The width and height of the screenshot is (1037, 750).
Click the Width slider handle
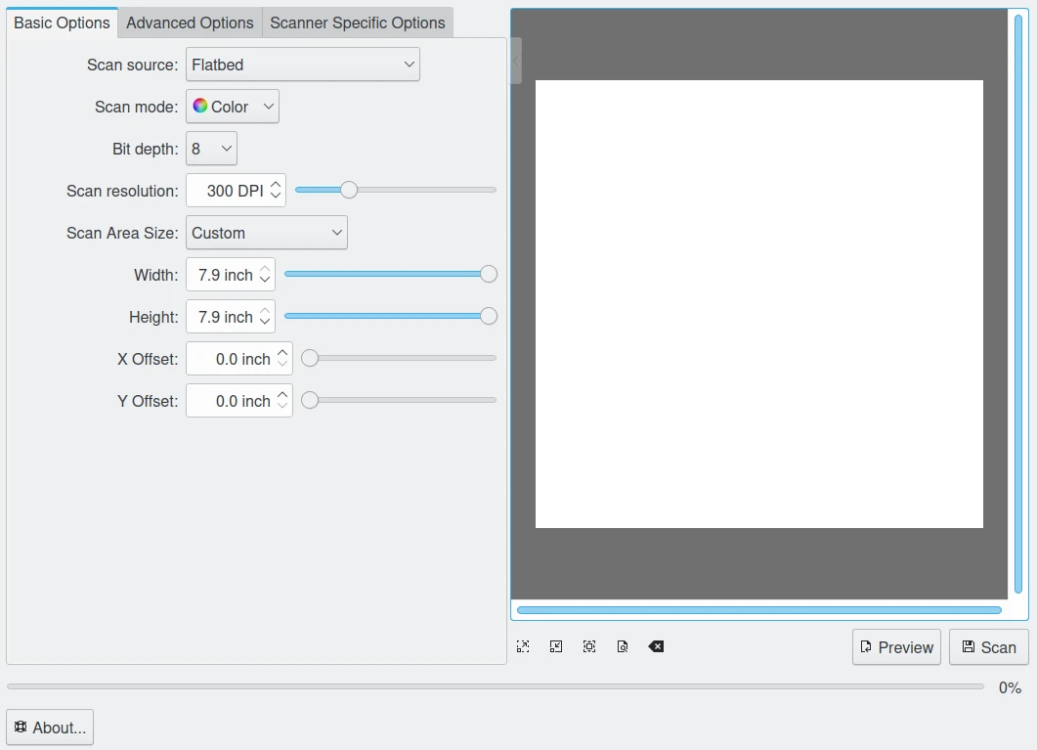(x=489, y=275)
